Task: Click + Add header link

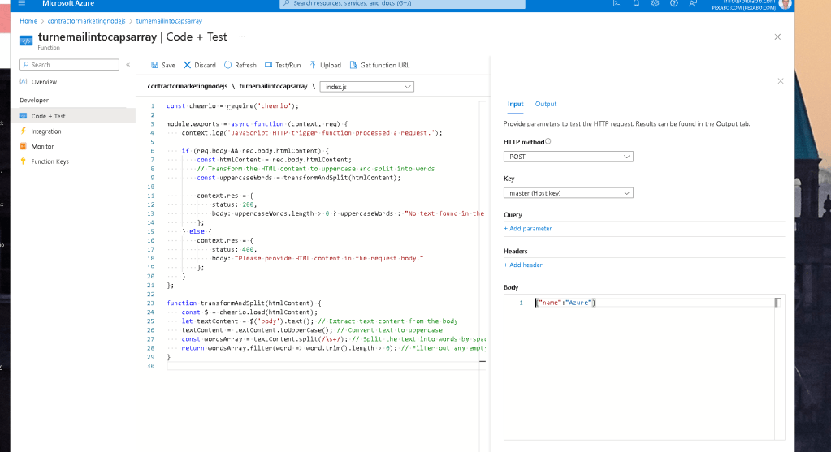Action: click(522, 265)
